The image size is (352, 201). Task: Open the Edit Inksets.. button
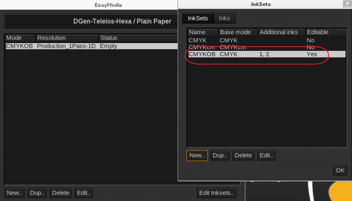[217, 193]
